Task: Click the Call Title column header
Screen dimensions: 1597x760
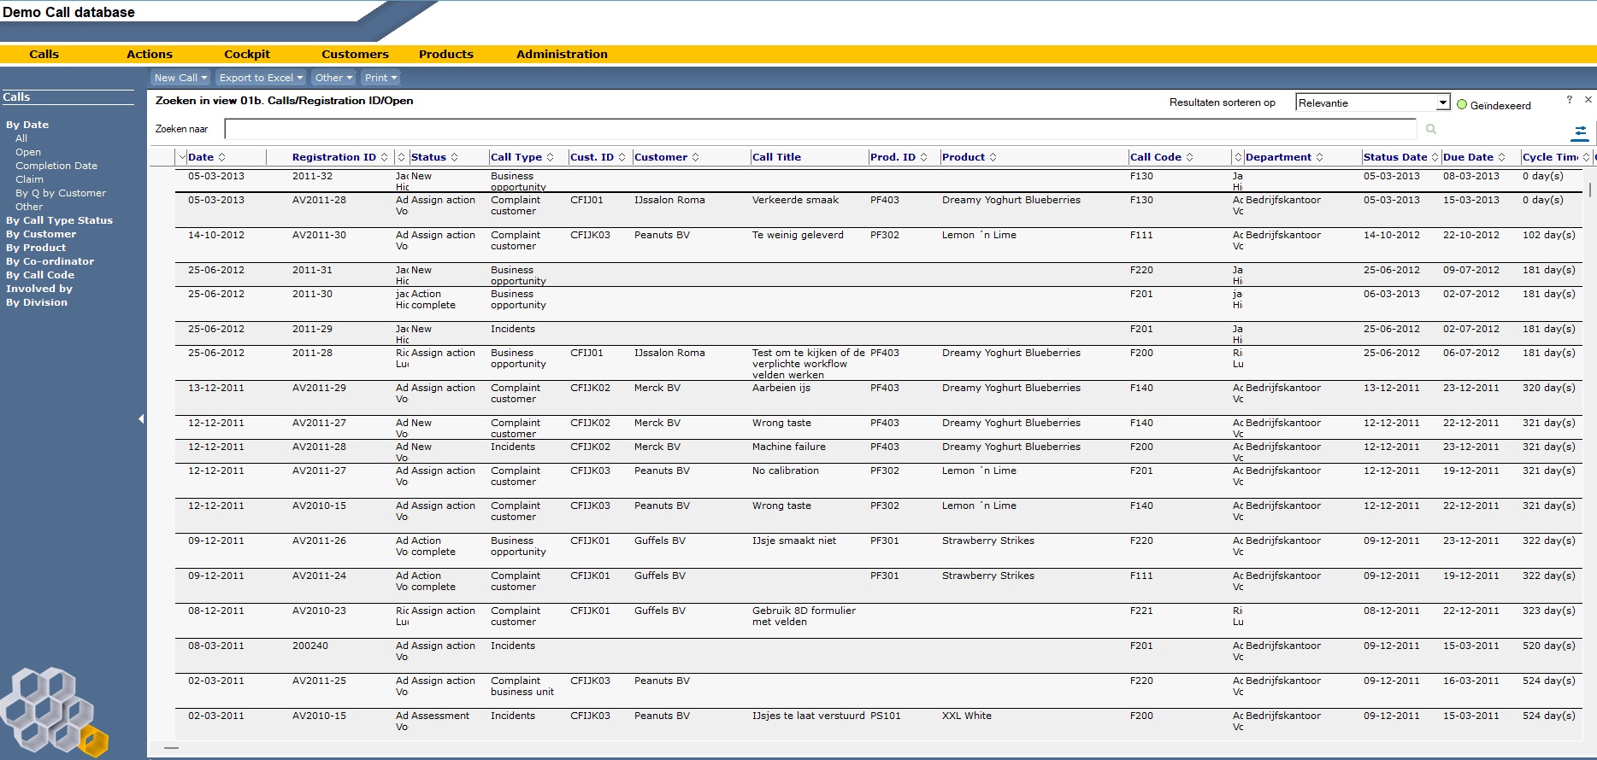Action: 776,157
